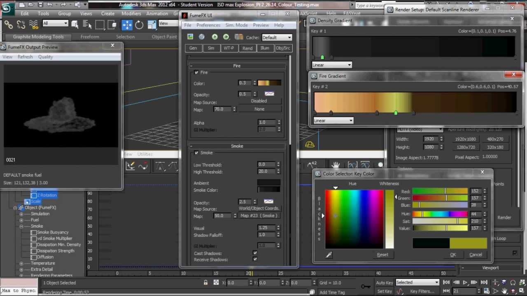The width and height of the screenshot is (527, 296).
Task: Click FumeFX continue simulation icon
Action: tap(226, 37)
